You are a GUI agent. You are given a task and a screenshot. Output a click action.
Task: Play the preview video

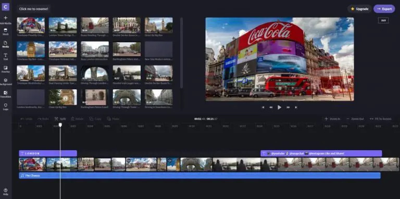point(279,108)
